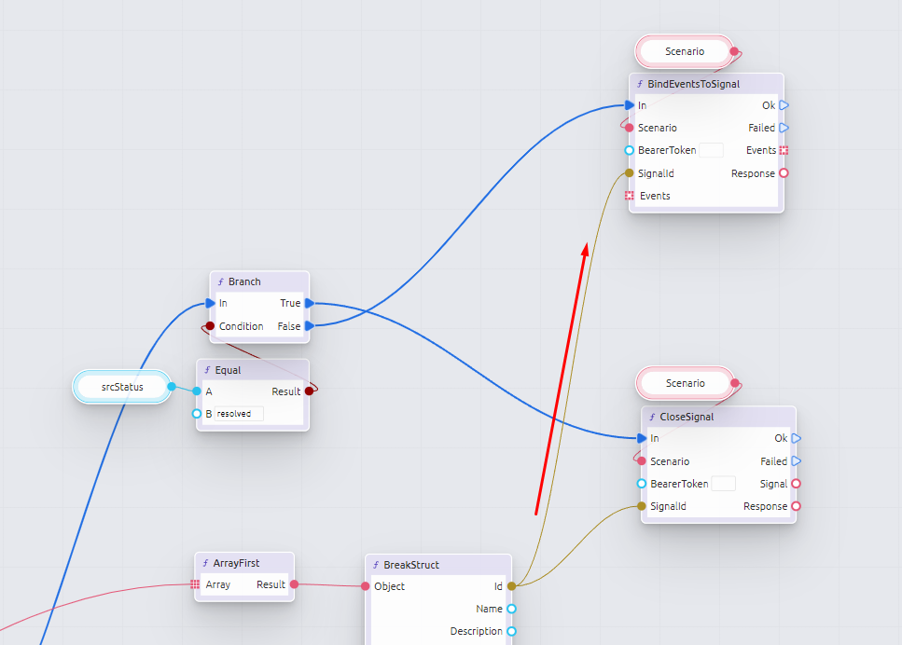Click the BindEventsToSignal Failed output pin

click(784, 128)
